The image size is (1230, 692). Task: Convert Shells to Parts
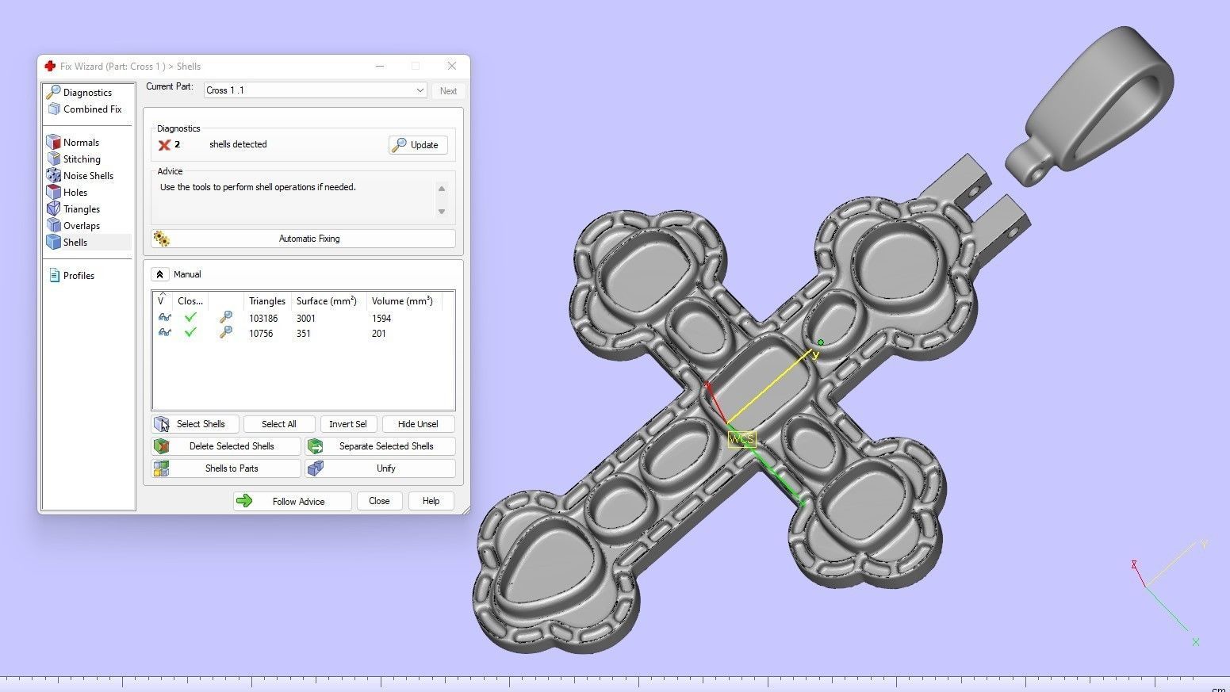[x=226, y=468]
